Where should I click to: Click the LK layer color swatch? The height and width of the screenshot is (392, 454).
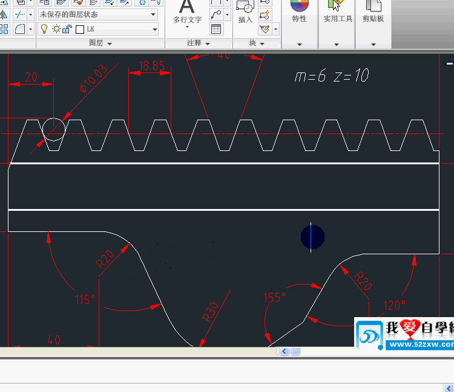(79, 29)
